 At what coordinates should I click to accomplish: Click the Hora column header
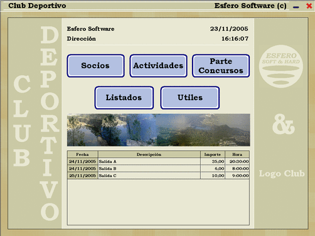(237, 155)
